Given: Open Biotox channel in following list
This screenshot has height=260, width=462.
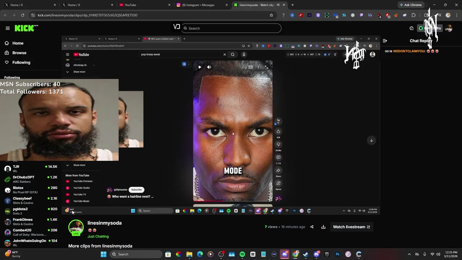Looking at the screenshot, I should [31, 190].
